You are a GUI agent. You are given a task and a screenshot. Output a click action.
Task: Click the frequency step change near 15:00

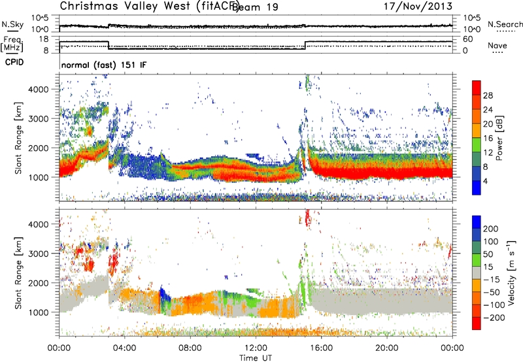pos(305,45)
